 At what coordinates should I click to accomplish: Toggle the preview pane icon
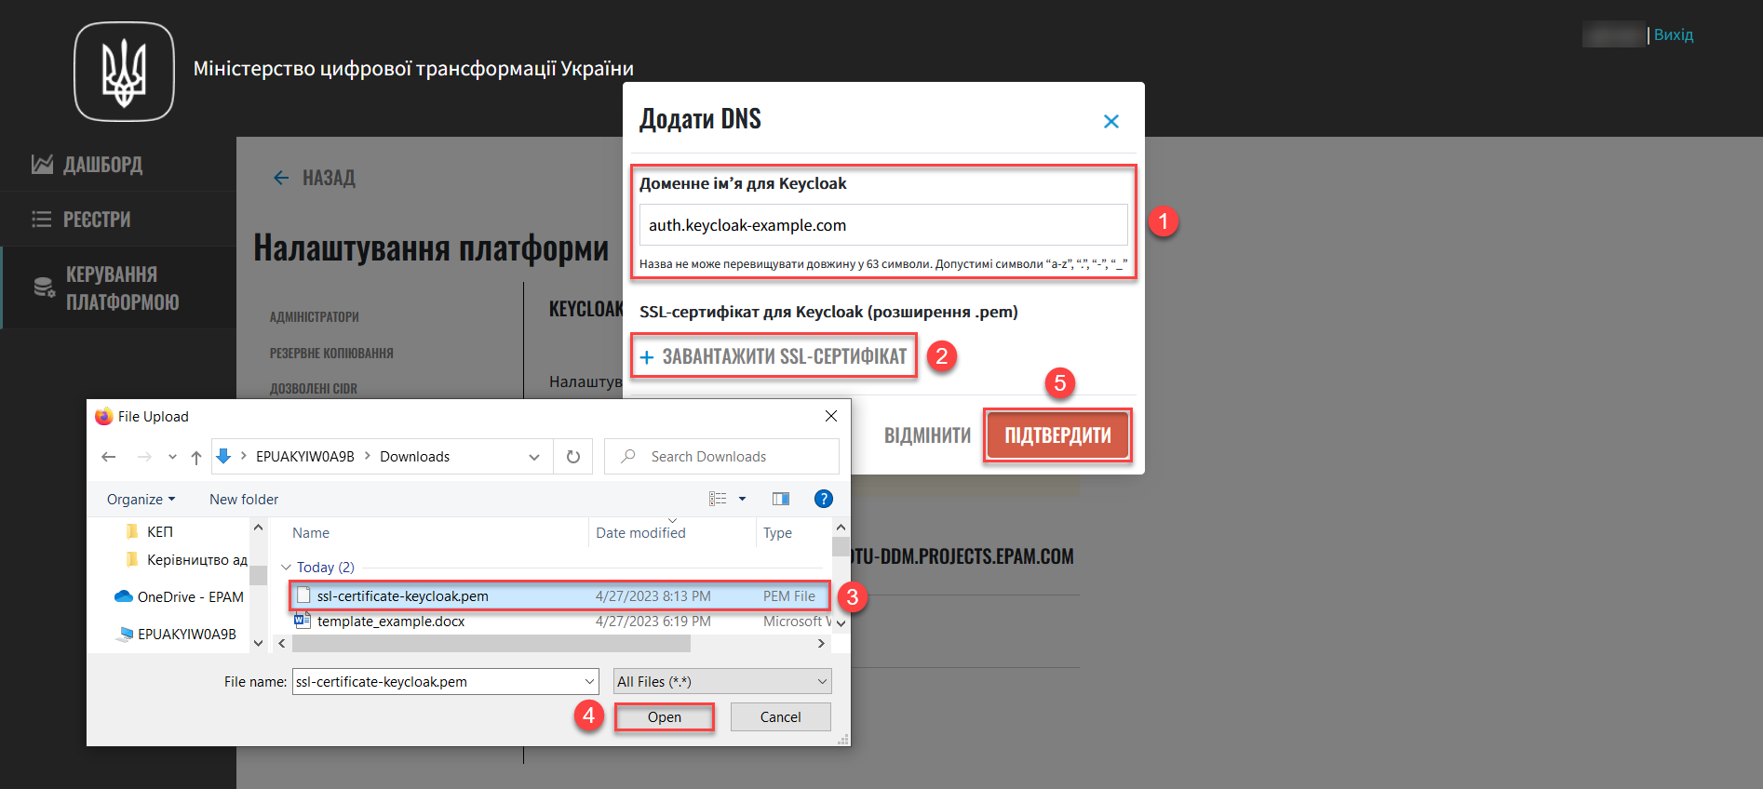point(781,499)
